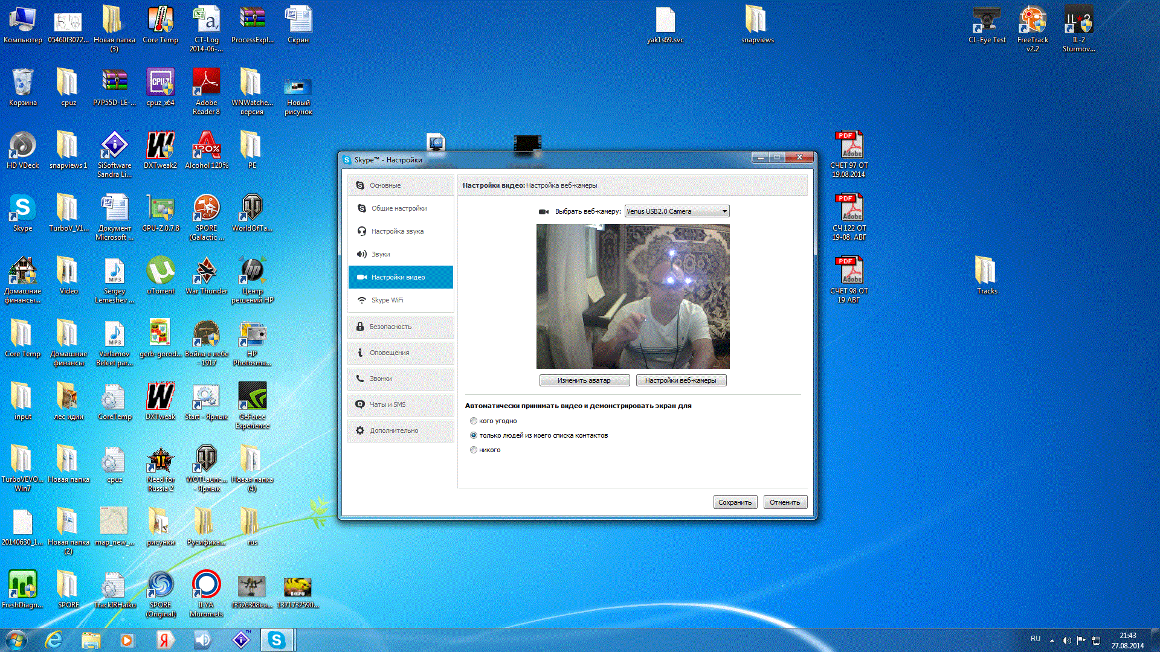1160x652 pixels.
Task: Open the Core Temp icon in the top row
Action: tap(160, 25)
